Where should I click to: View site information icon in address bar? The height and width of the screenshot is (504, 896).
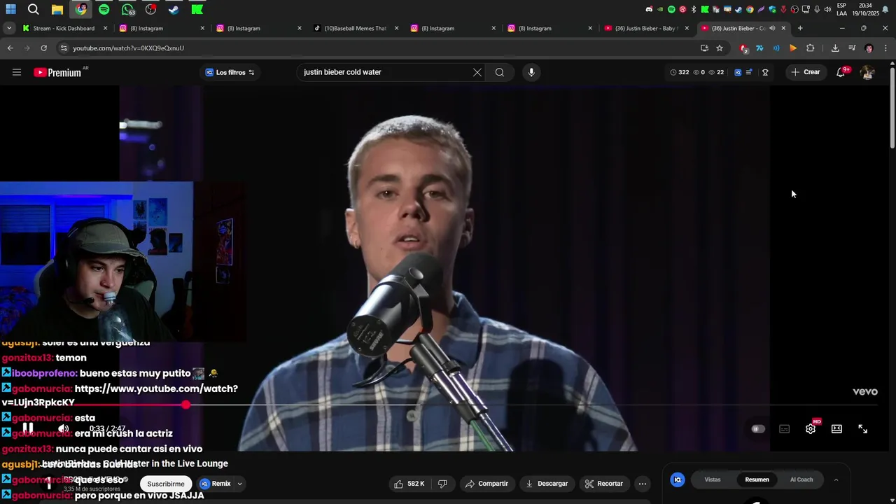point(64,48)
